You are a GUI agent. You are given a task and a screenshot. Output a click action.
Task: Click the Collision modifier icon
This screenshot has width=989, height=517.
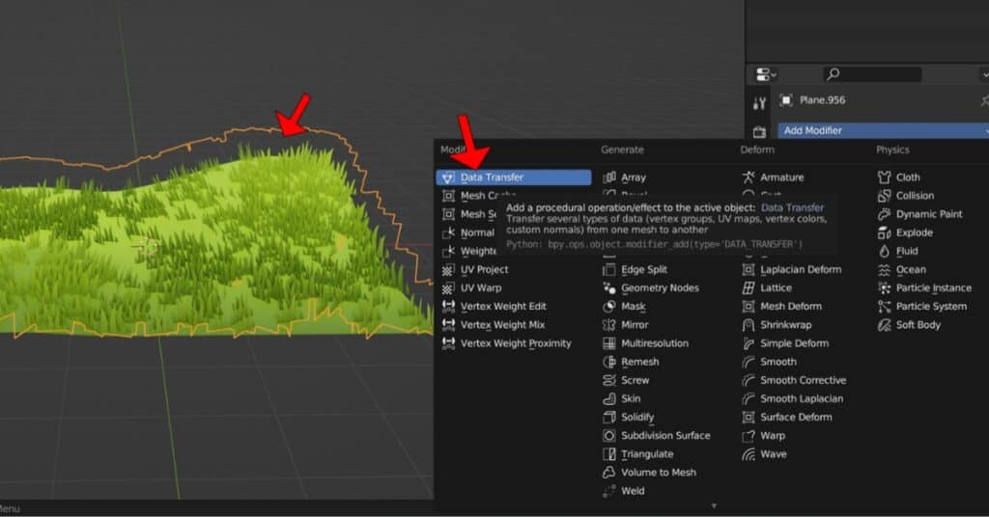click(x=885, y=196)
